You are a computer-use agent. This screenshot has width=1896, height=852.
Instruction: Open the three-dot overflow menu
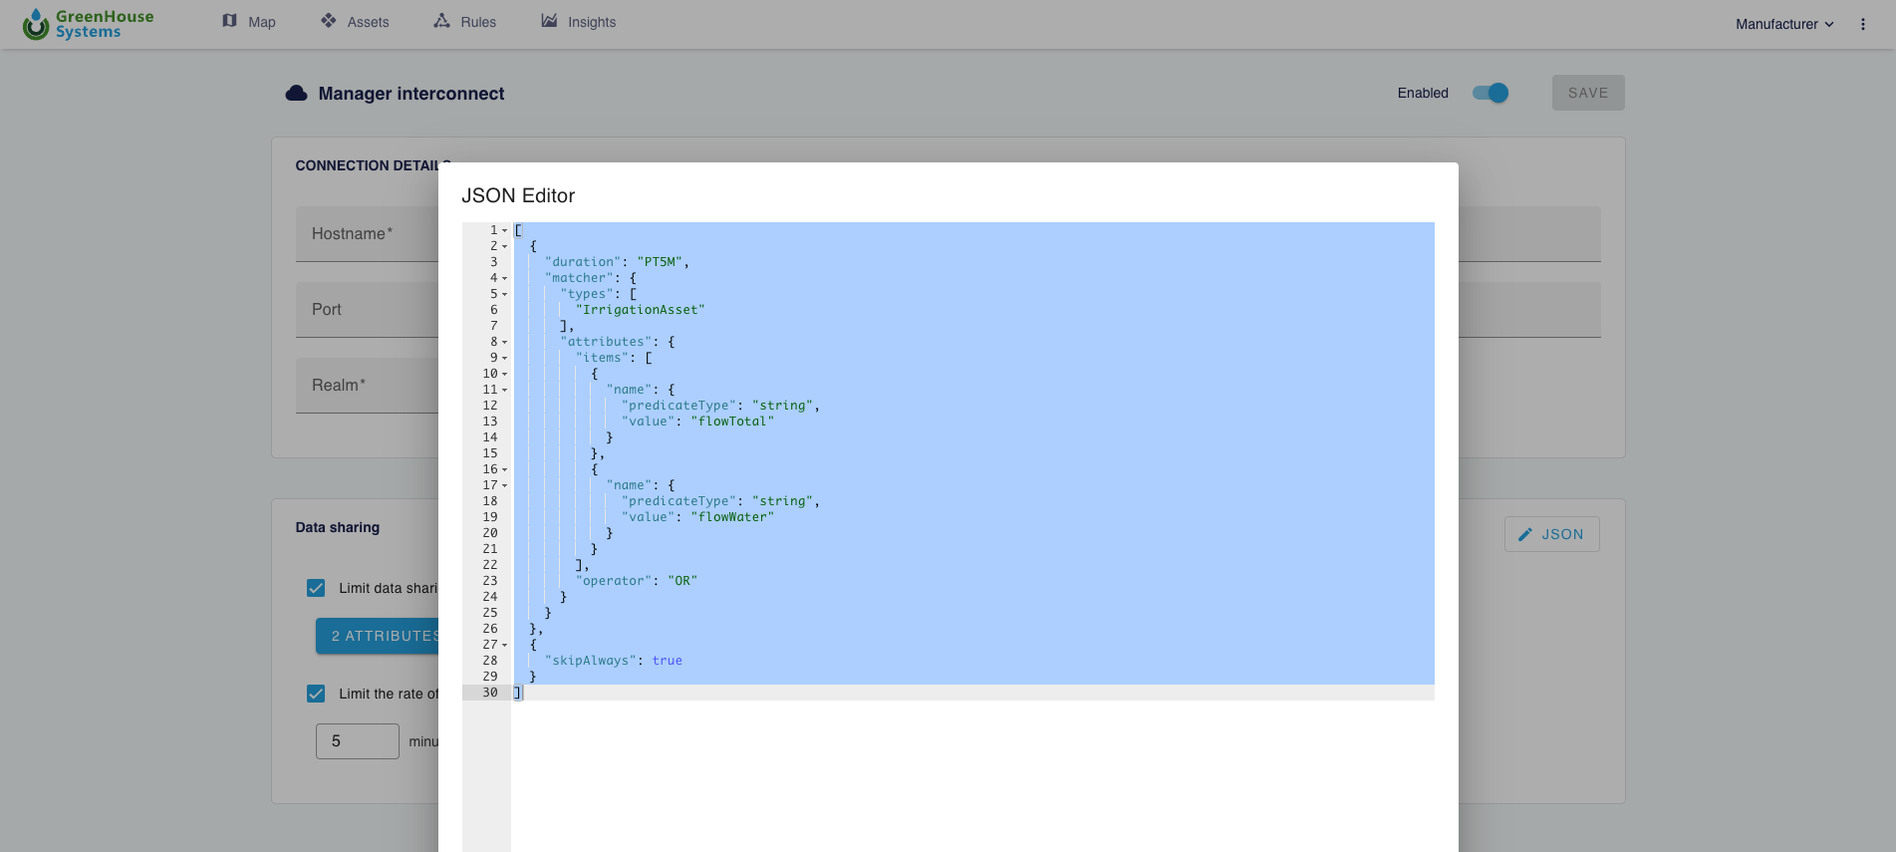point(1862,24)
